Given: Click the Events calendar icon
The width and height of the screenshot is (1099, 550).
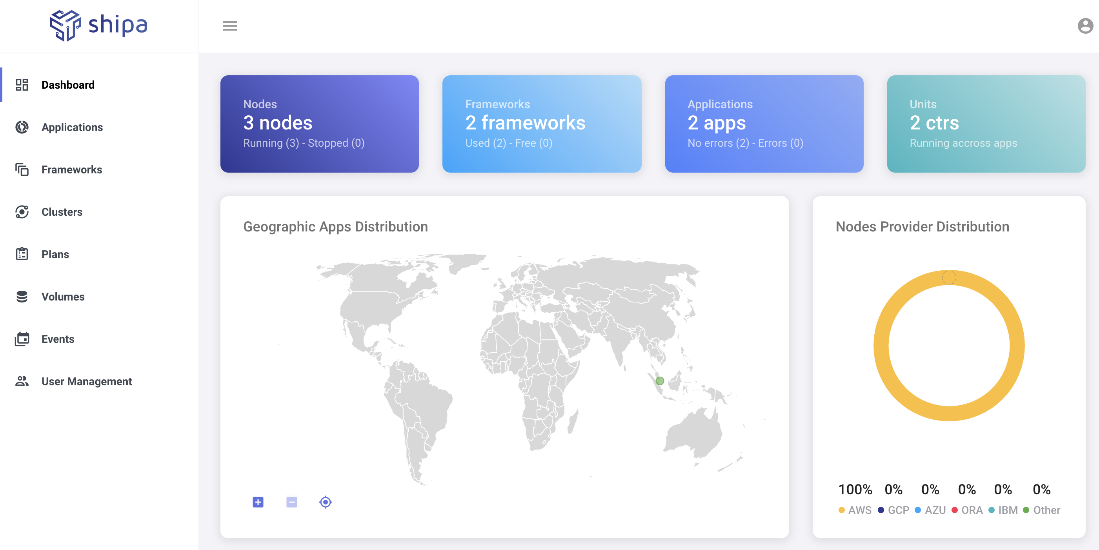Looking at the screenshot, I should pos(22,339).
